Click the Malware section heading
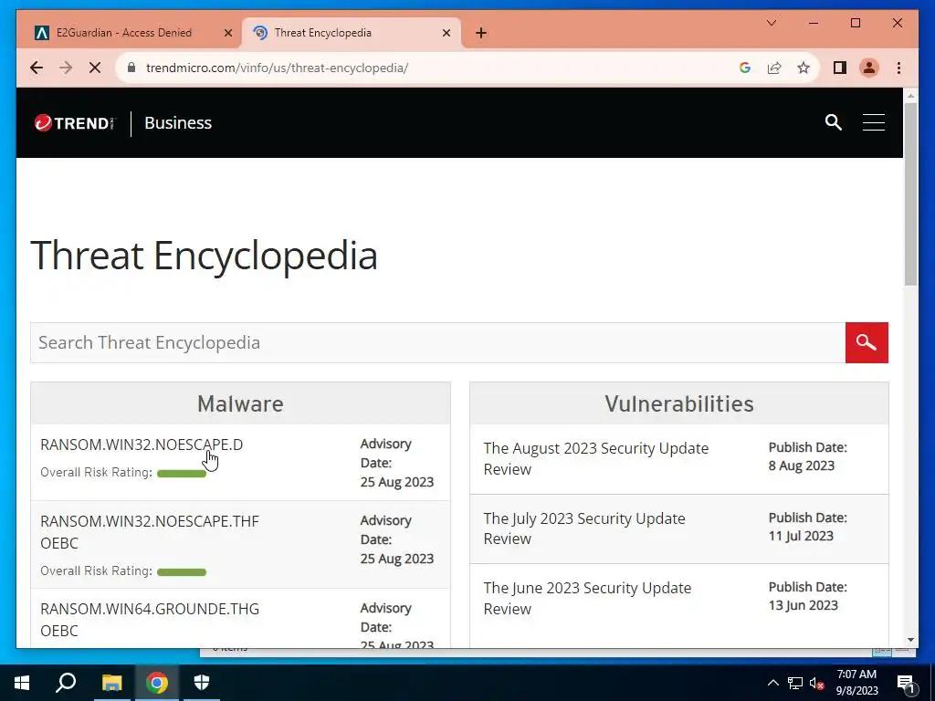The image size is (935, 701). point(240,403)
